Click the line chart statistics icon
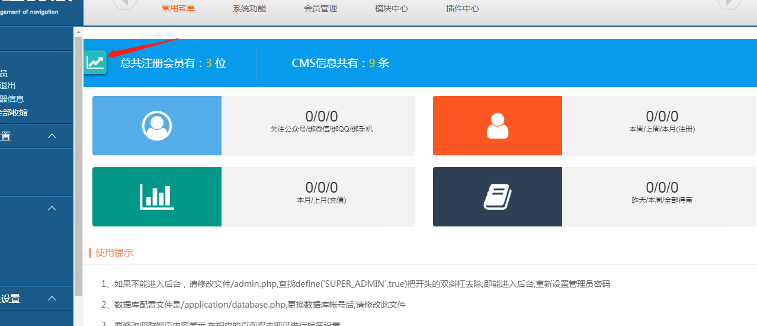 (x=95, y=62)
